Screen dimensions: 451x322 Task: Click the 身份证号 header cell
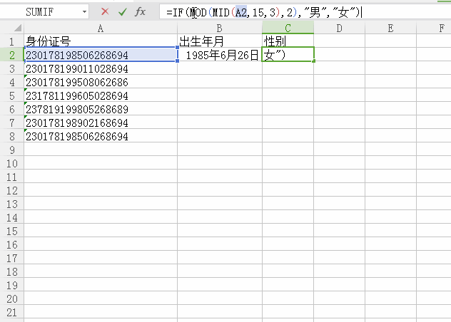[x=101, y=41]
